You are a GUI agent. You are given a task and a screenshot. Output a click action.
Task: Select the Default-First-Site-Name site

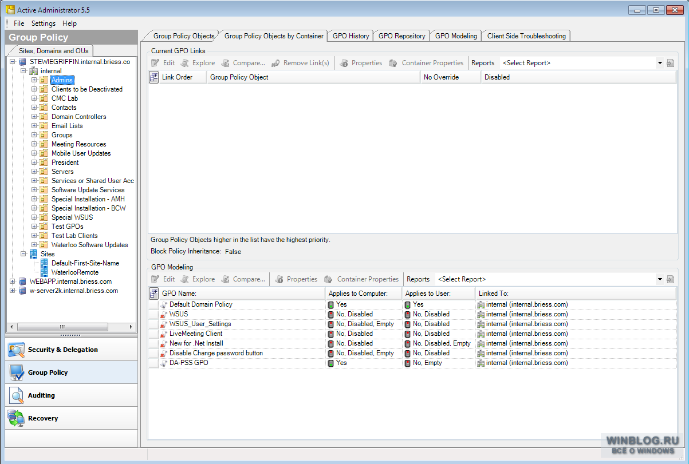85,263
